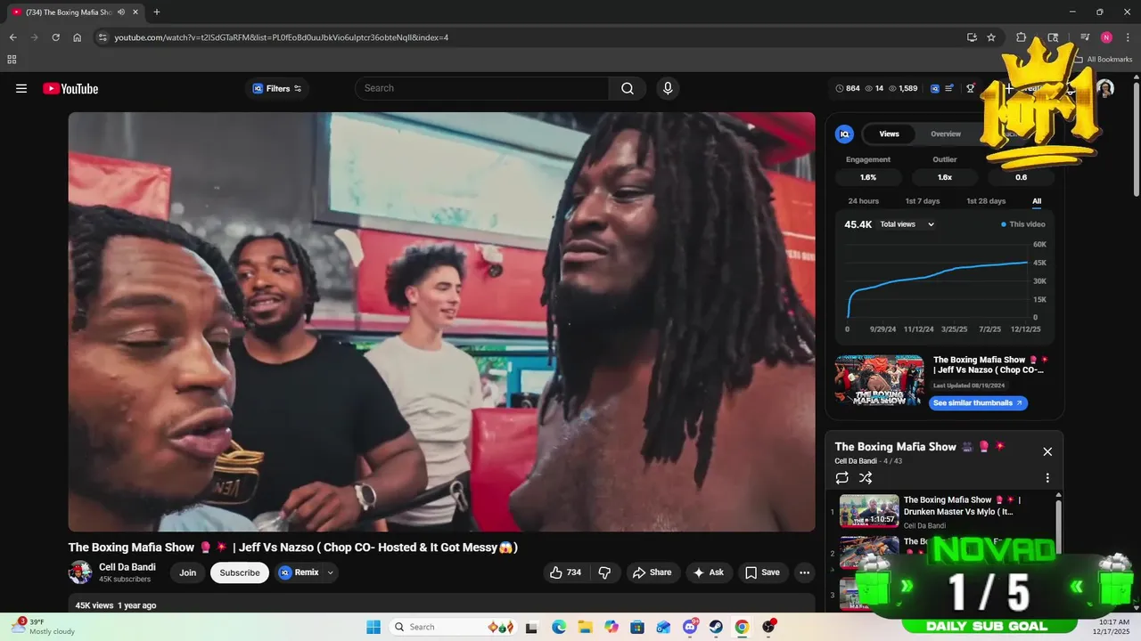Open the Ask AI button
This screenshot has width=1141, height=641.
point(708,572)
